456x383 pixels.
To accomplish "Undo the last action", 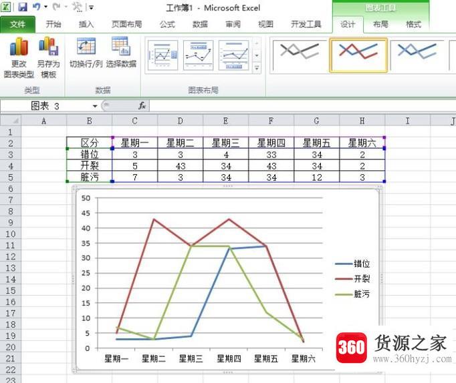I will pyautogui.click(x=37, y=7).
